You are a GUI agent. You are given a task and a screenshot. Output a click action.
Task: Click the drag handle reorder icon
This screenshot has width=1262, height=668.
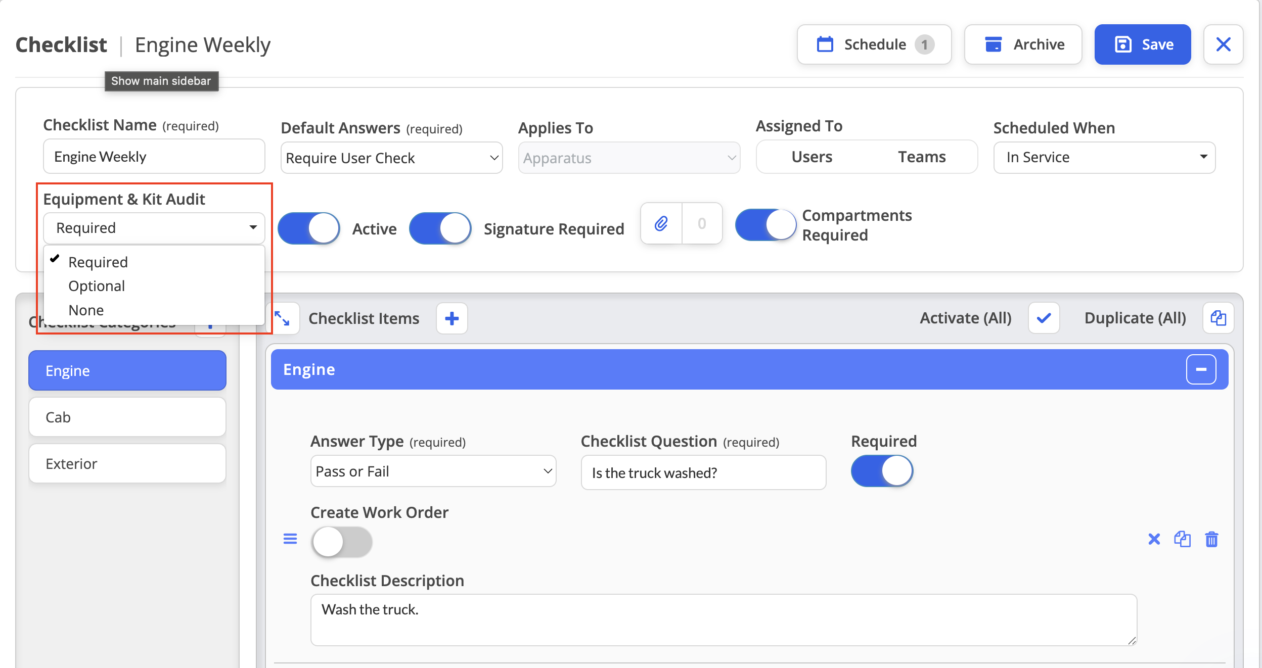pyautogui.click(x=290, y=539)
